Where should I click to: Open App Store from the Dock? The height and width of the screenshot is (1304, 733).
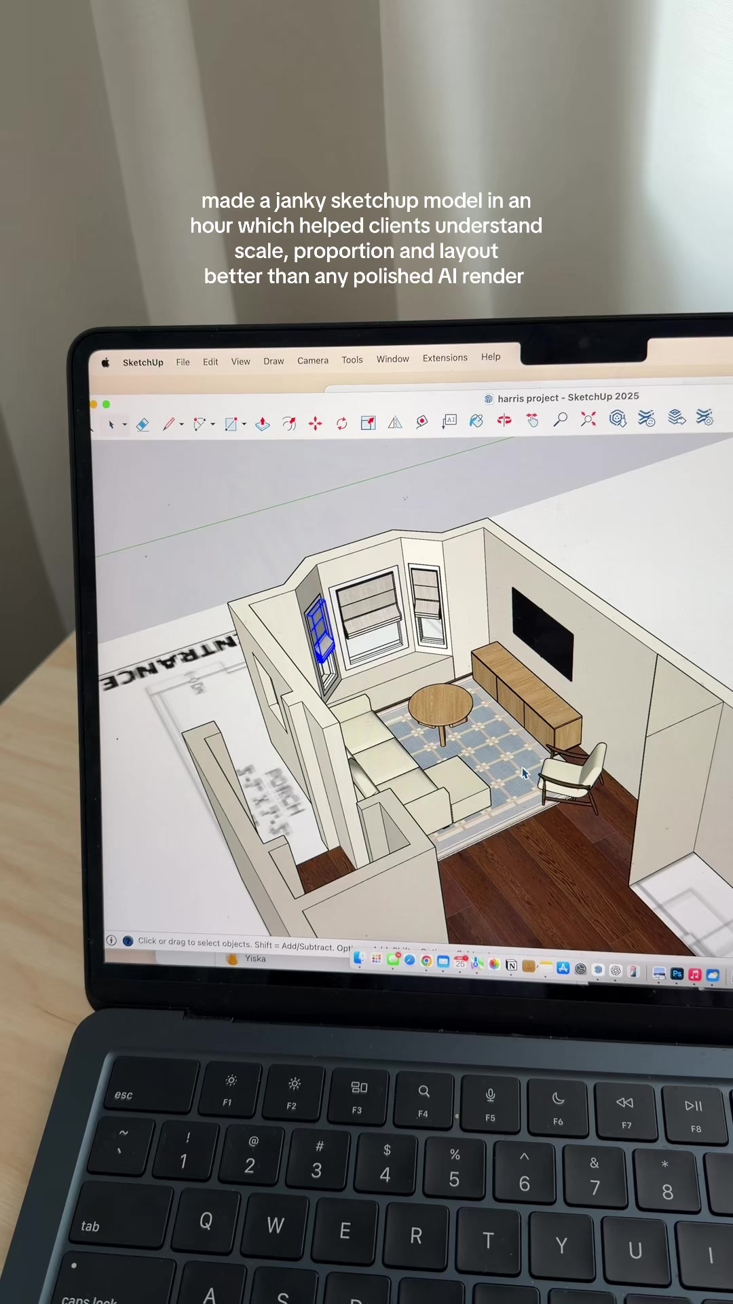click(x=563, y=968)
